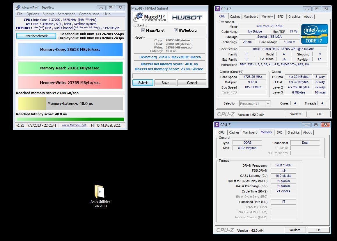This screenshot has width=337, height=241.
Task: Click the MaxxMEM title bar gear icon
Action: pyautogui.click(x=18, y=8)
